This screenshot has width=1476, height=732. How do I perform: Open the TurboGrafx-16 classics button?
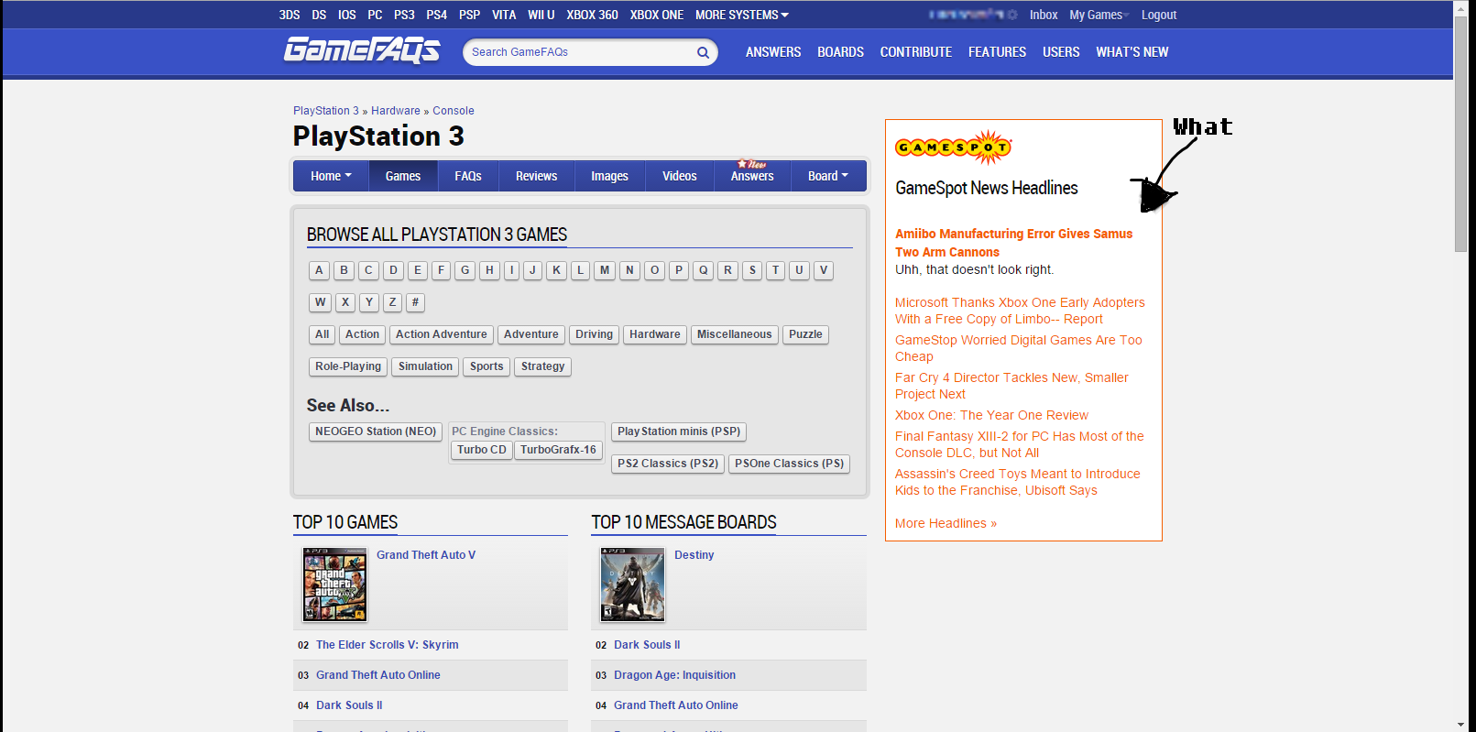pyautogui.click(x=558, y=450)
